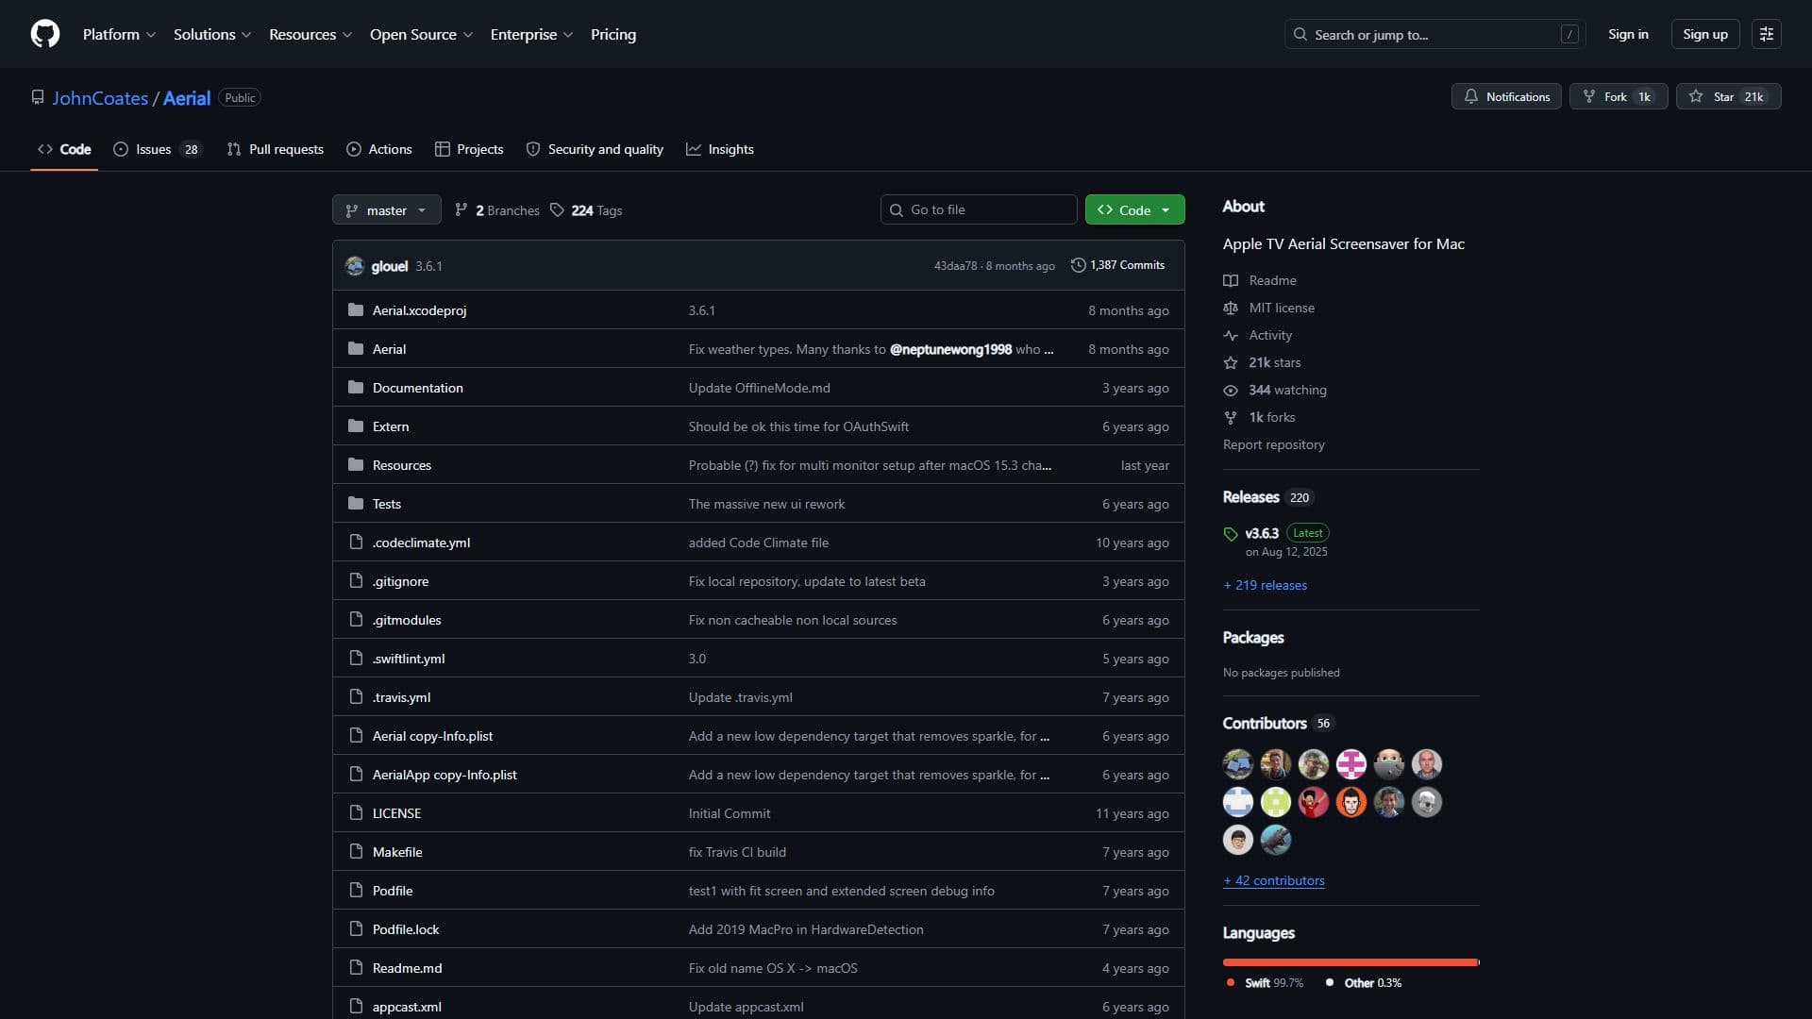Open the green Code dropdown

click(1134, 209)
